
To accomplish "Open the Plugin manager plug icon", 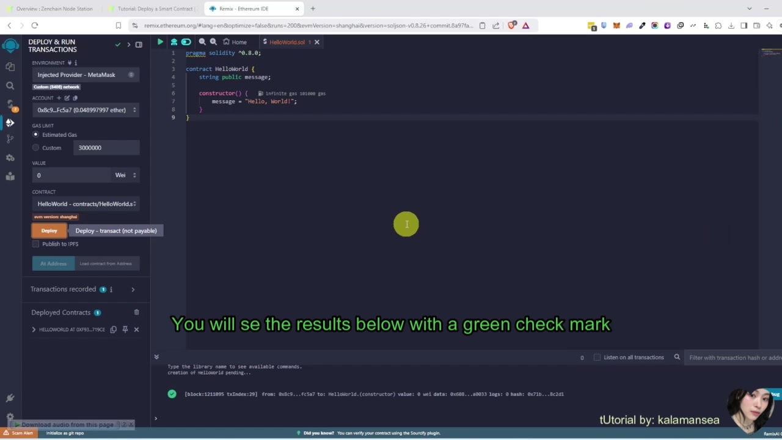I will [x=10, y=398].
